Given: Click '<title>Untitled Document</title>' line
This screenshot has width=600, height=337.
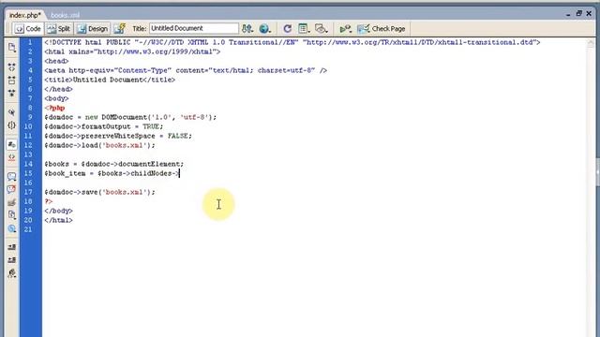Looking at the screenshot, I should (110, 80).
